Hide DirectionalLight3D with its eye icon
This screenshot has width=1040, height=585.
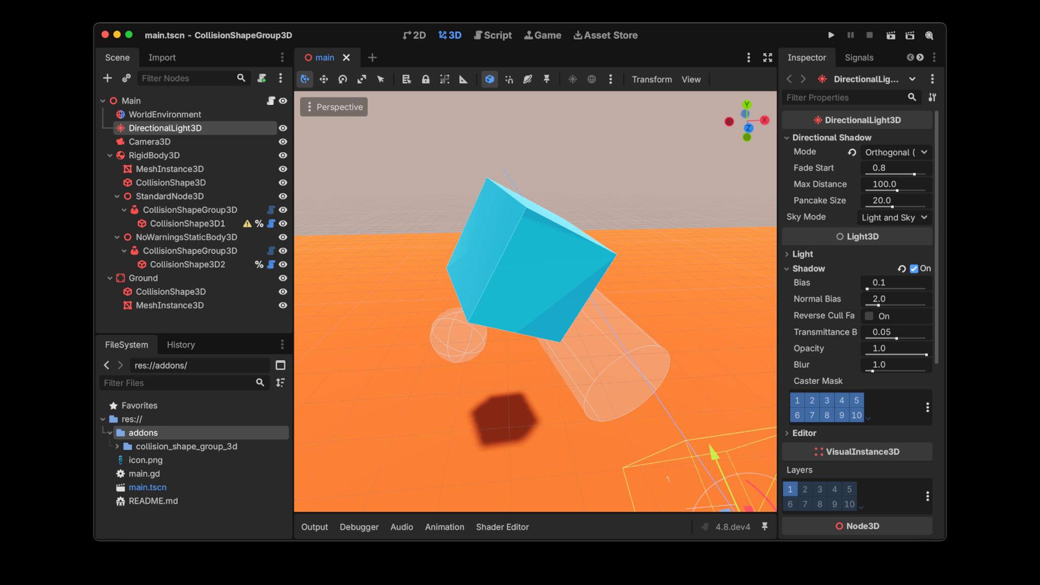coord(283,128)
